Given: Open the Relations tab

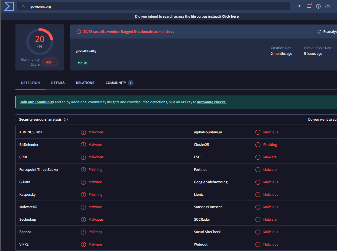Looking at the screenshot, I should pos(85,83).
